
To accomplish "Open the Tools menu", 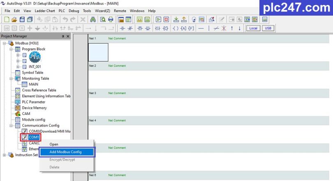I will pos(87,11).
